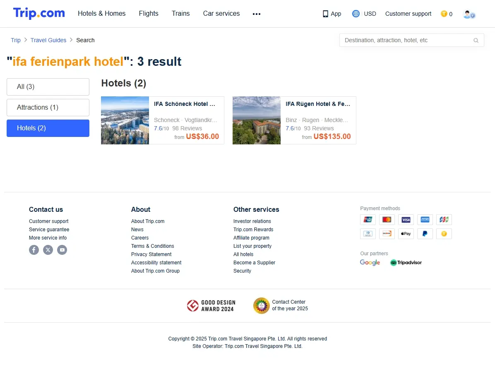
Task: Select the All (3) filter tab
Action: (x=48, y=87)
